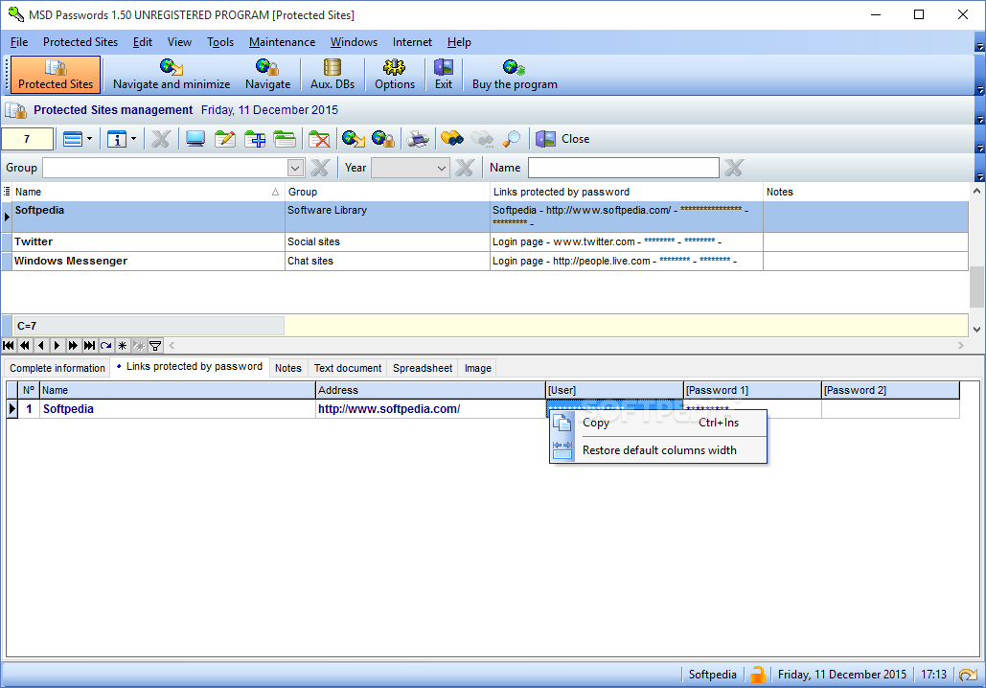This screenshot has width=986, height=688.
Task: Expand the Year combo box
Action: (x=442, y=168)
